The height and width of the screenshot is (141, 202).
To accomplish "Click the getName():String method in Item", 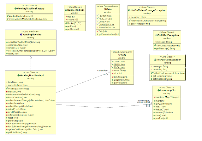I will [x=122, y=80].
